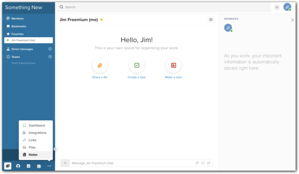The width and height of the screenshot is (299, 174).
Task: Open the Chats icon in bottom toolbar
Action: [x=8, y=166]
